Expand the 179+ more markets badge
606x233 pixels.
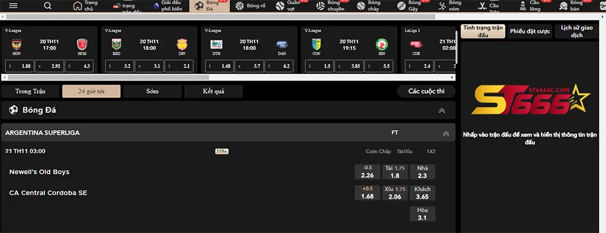(x=222, y=151)
